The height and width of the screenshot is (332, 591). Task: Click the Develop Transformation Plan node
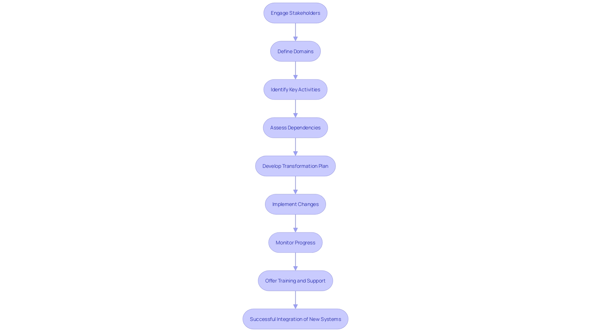point(295,166)
